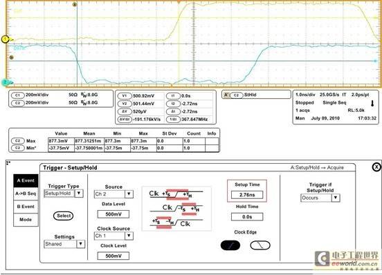Click the Select trigger type button
Viewport: 382px width, 275px height.
pyautogui.click(x=64, y=216)
